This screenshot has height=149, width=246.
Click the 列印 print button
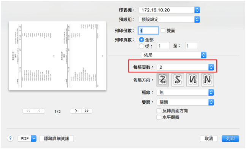230,138
